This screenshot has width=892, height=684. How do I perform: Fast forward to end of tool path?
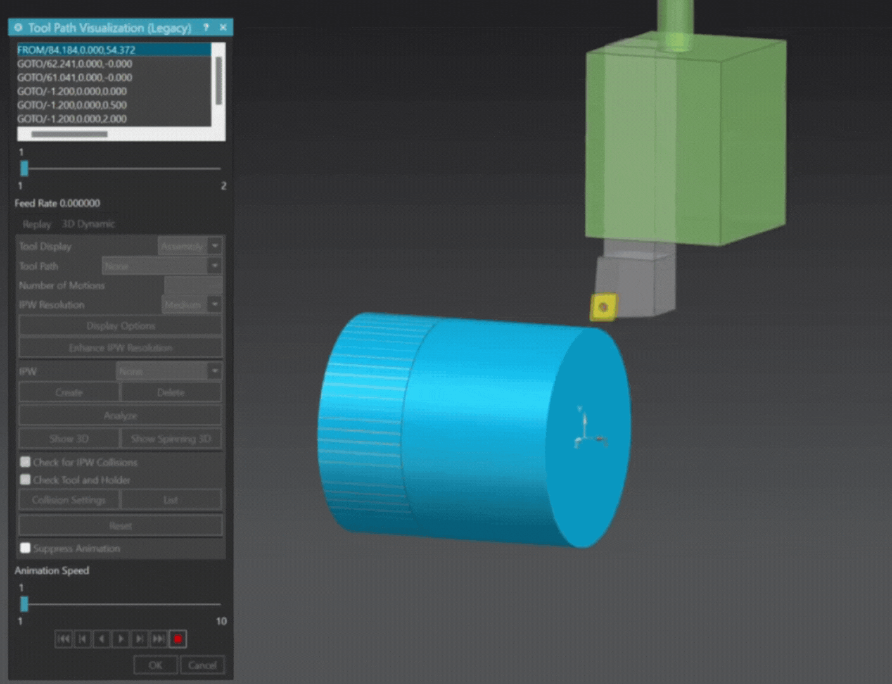pyautogui.click(x=159, y=639)
